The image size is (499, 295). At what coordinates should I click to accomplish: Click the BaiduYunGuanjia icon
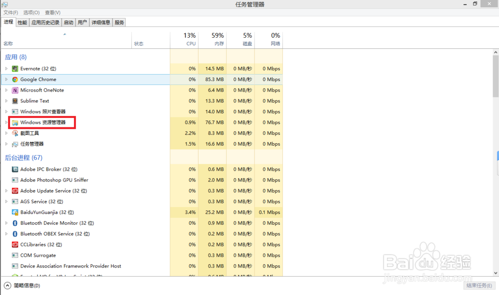tap(15, 212)
